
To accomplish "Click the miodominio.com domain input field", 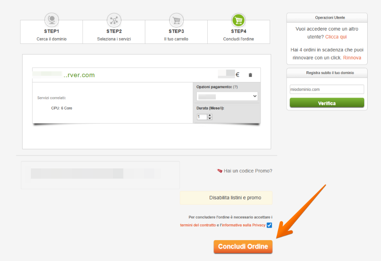I will pyautogui.click(x=327, y=90).
